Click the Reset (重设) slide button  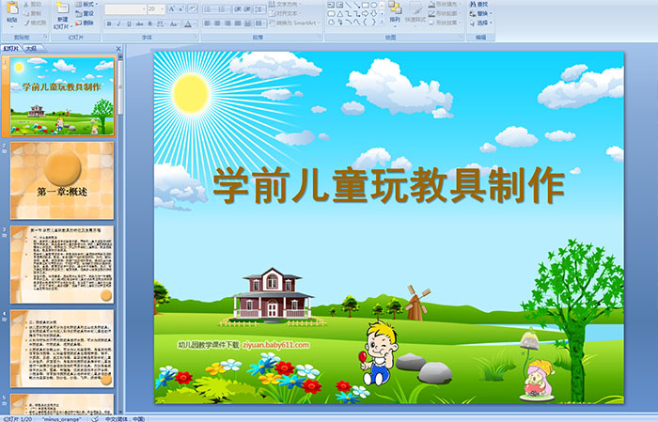click(85, 13)
